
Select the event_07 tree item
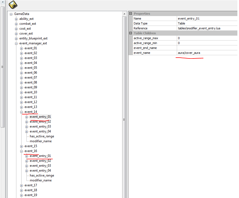pos(31,78)
